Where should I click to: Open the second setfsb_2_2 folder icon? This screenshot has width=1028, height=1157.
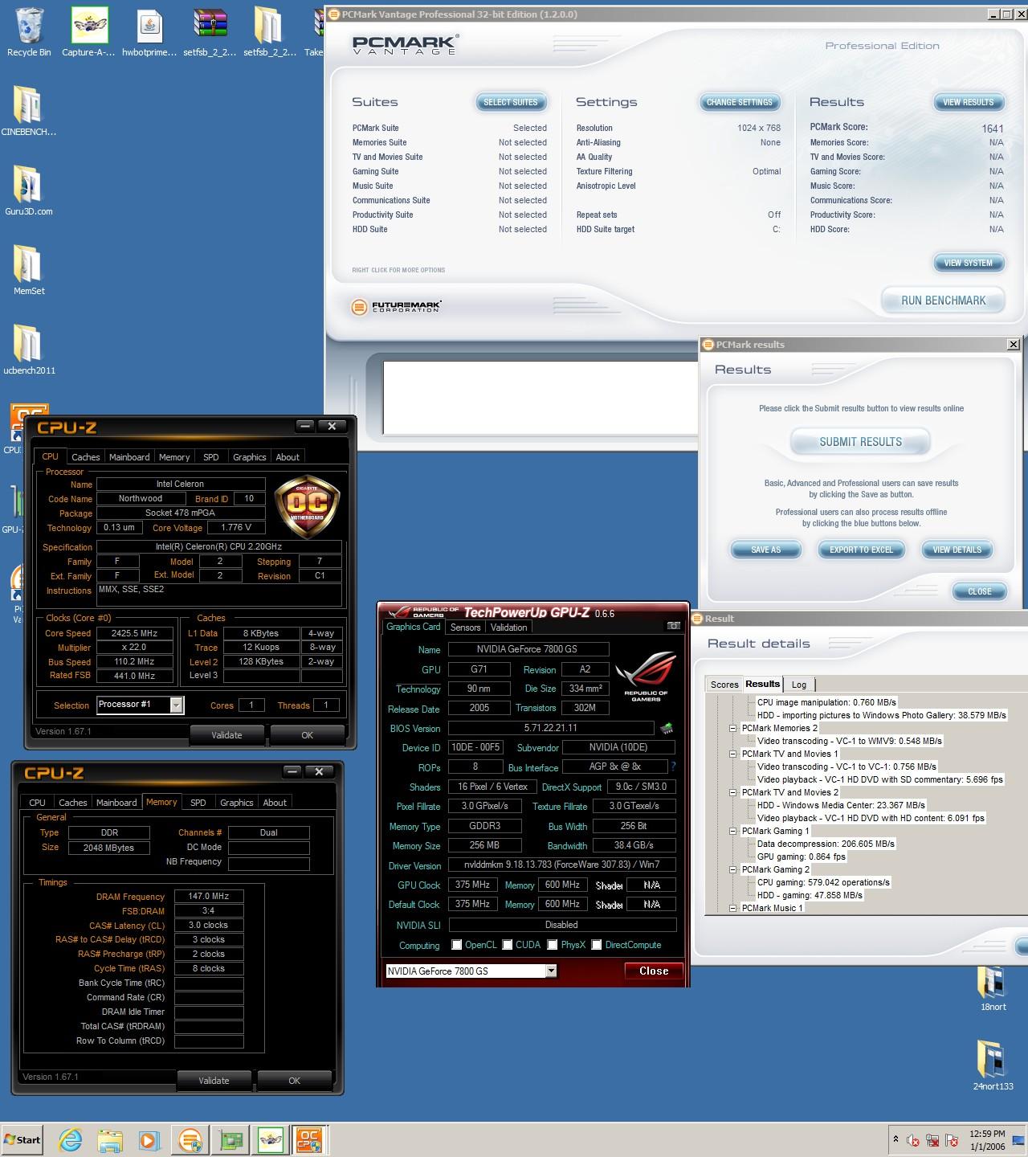(270, 32)
